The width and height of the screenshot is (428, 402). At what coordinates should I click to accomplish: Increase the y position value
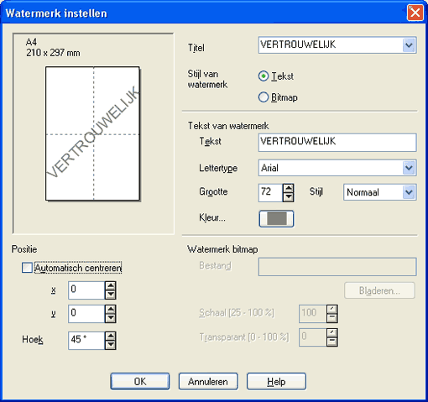111,310
